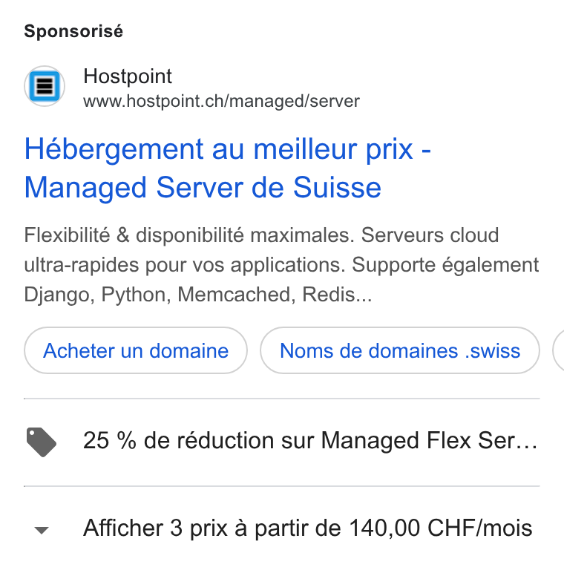Screen dimensions: 564x573
Task: Select the 'Noms de domaines .swiss' chip
Action: (x=400, y=351)
